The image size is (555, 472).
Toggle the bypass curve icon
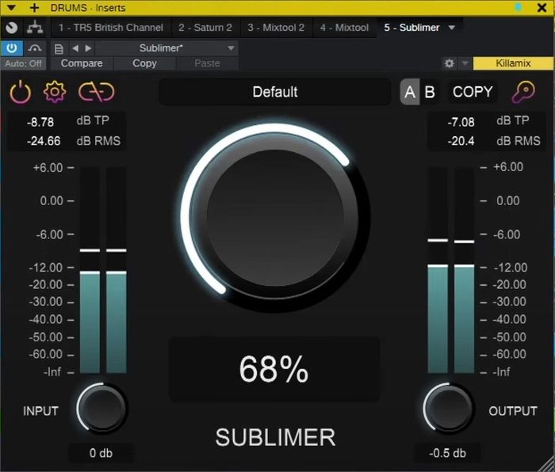point(35,48)
